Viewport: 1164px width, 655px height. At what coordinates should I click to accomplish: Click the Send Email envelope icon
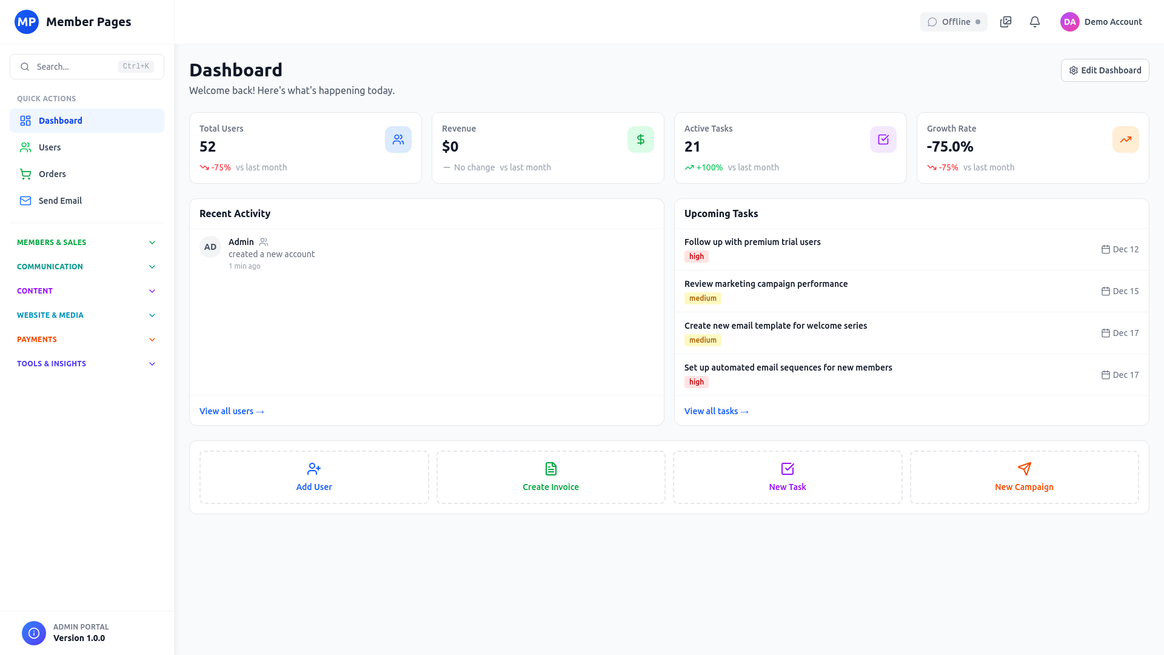click(25, 200)
